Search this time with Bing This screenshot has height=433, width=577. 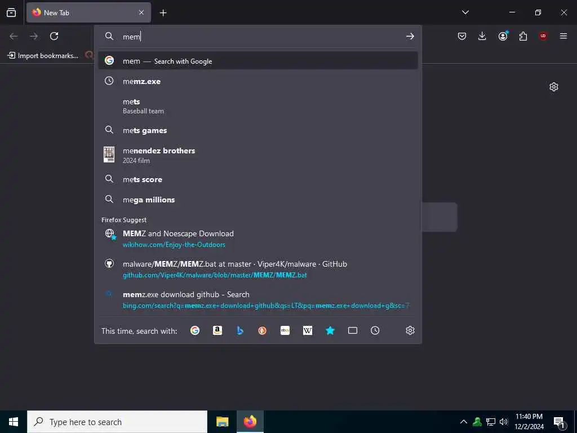[x=240, y=330]
